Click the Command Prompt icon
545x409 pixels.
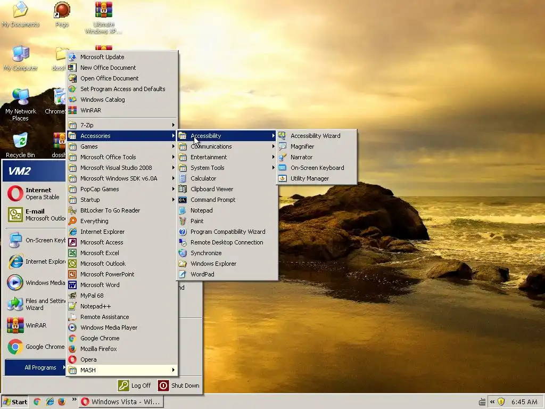click(x=183, y=200)
